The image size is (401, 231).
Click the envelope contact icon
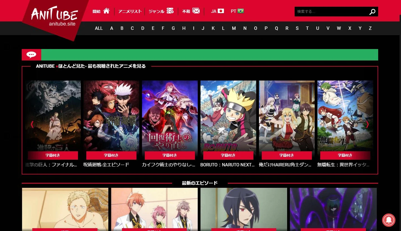point(196,11)
